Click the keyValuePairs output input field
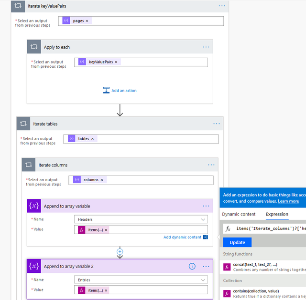 click(141, 62)
